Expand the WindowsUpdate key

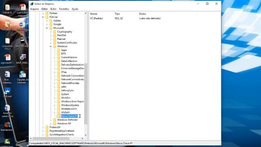pyautogui.click(x=55, y=105)
